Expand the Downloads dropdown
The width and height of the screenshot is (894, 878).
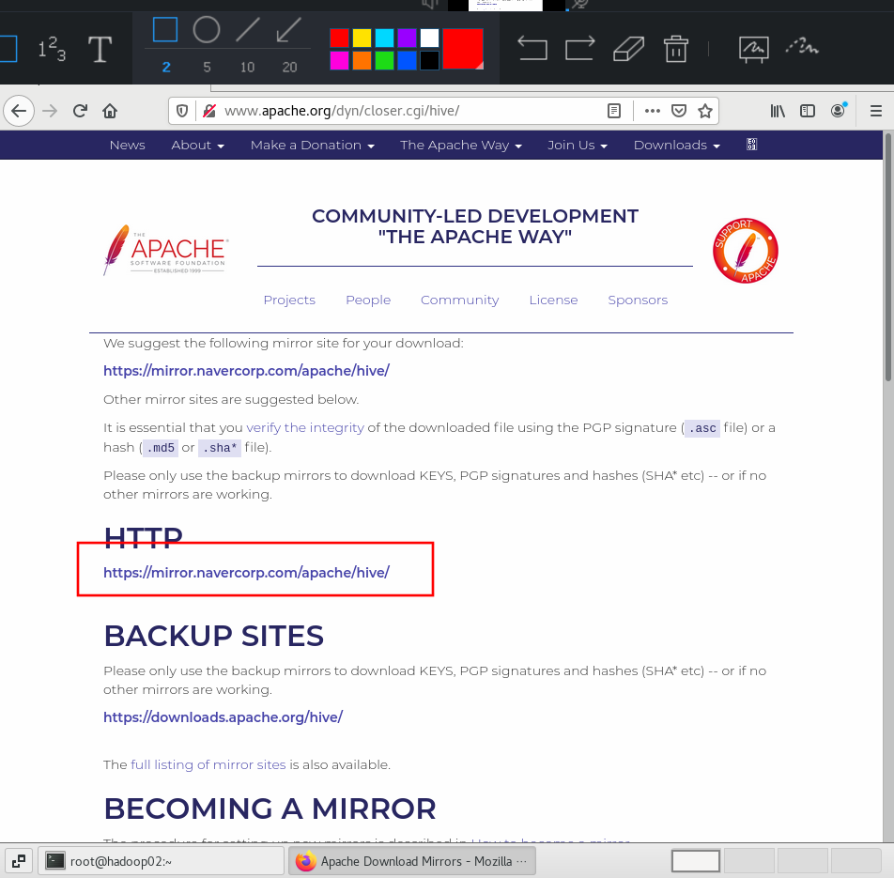pos(677,145)
